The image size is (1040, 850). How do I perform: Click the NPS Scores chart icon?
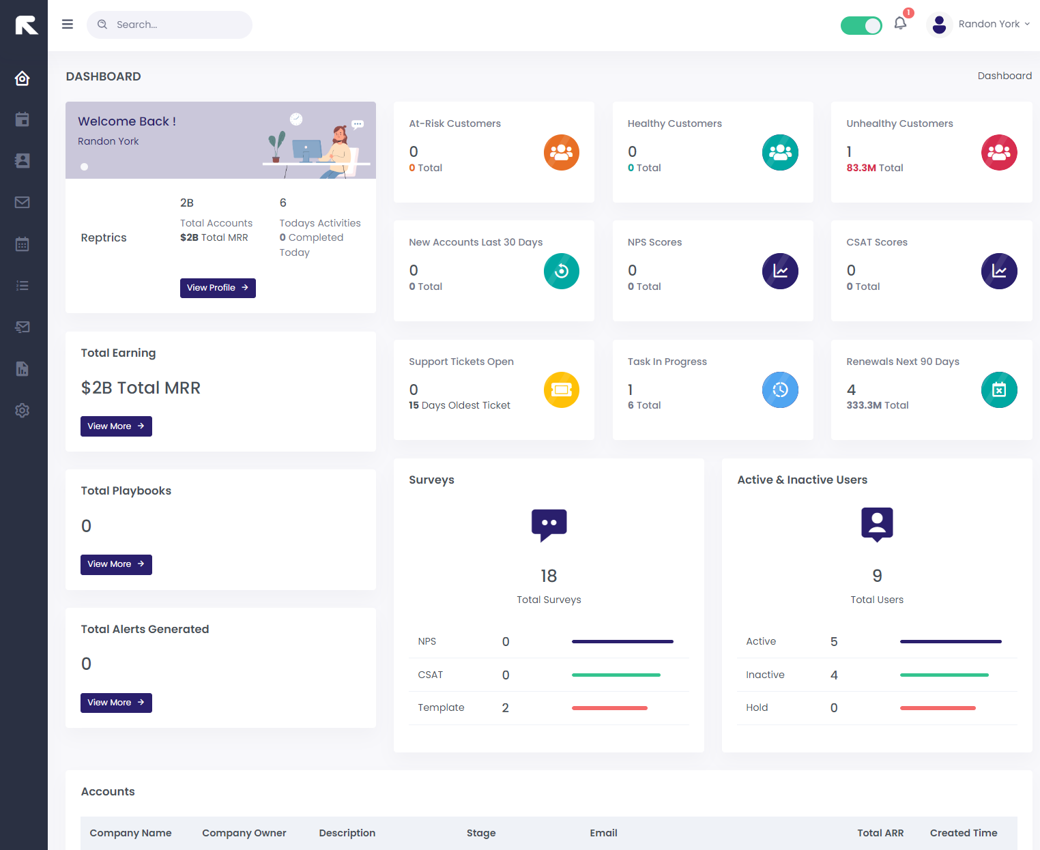pyautogui.click(x=780, y=272)
